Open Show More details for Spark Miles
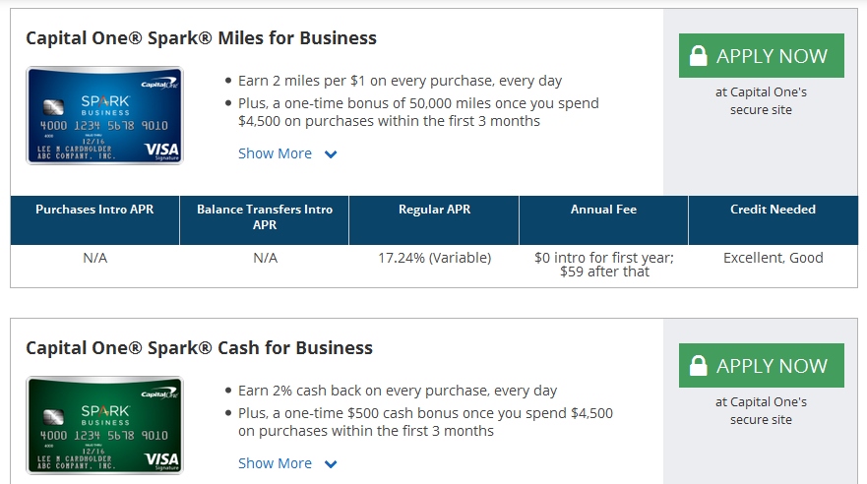The width and height of the screenshot is (867, 484). [275, 153]
